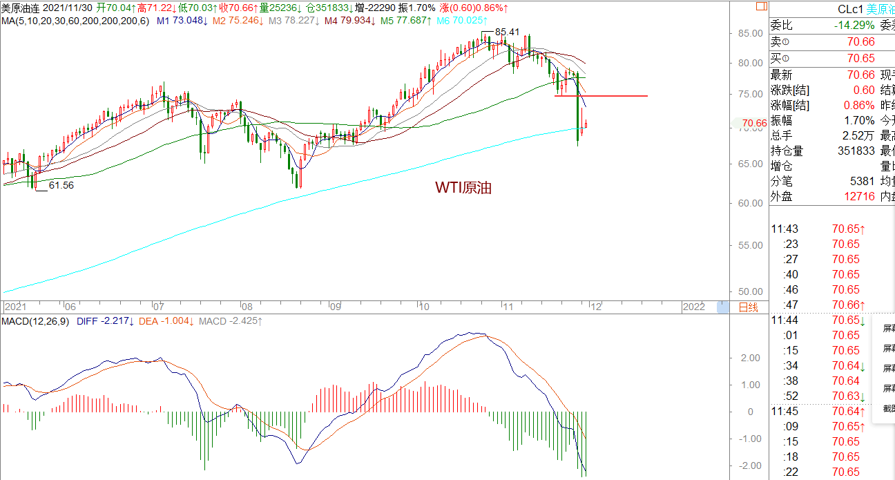895x480 pixels.
Task: Click the 仓351833 open interest figure
Action: click(329, 8)
